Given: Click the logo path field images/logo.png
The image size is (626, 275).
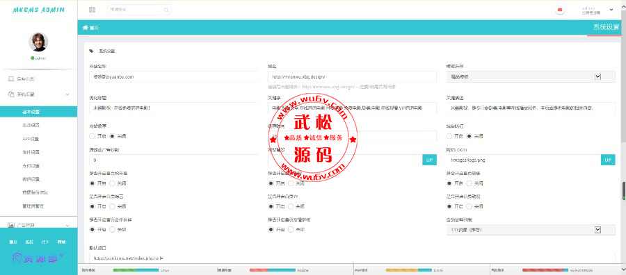Looking at the screenshot, I should tap(523, 160).
